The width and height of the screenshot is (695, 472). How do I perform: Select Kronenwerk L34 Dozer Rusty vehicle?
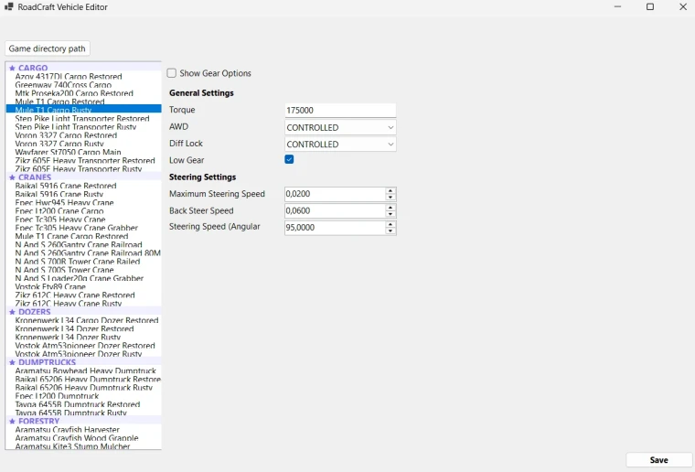(x=68, y=338)
